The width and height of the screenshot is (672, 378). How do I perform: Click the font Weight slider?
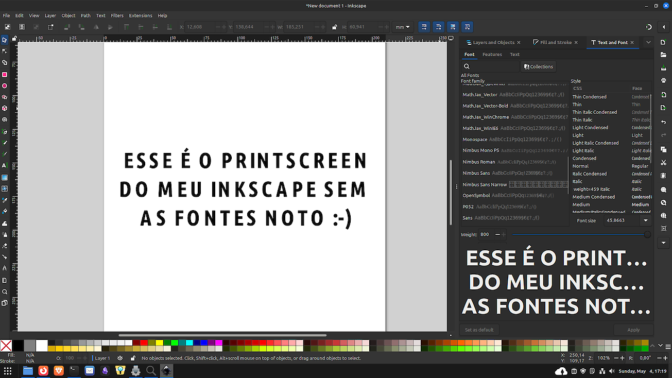(581, 234)
